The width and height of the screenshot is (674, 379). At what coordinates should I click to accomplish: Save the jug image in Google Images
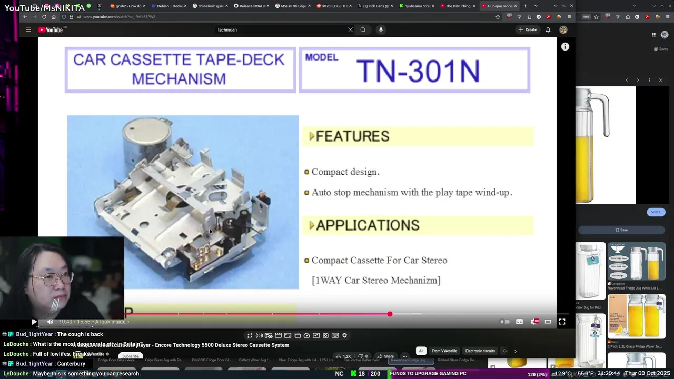(x=622, y=230)
